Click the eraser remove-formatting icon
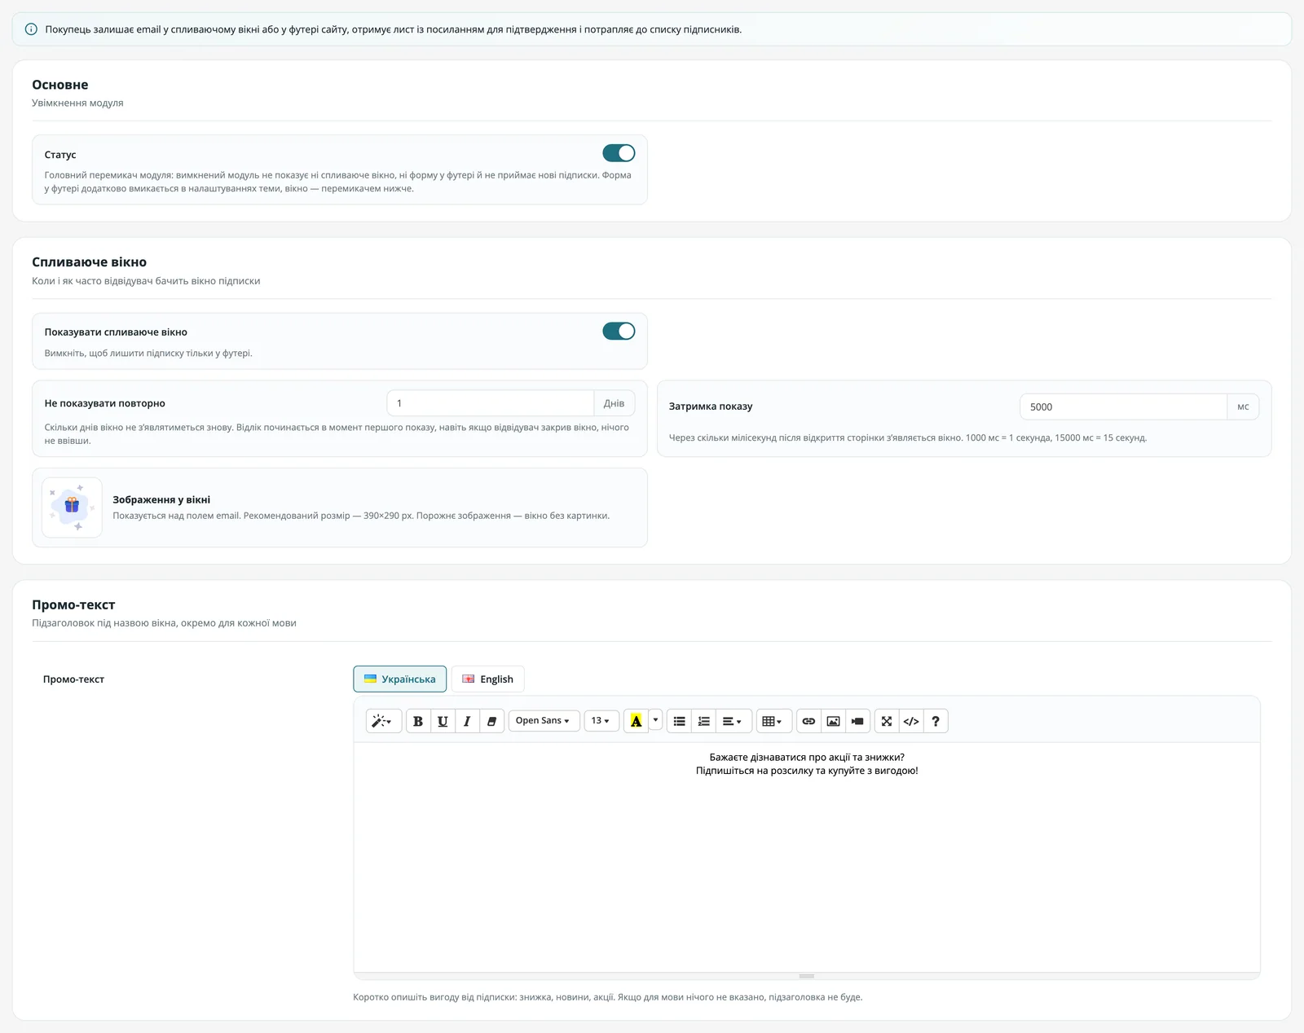The height and width of the screenshot is (1033, 1304). coord(491,721)
